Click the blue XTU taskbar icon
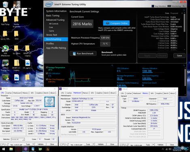The height and width of the screenshot is (152, 190). pyautogui.click(x=33, y=149)
